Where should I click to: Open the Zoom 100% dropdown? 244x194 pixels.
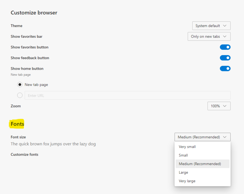(219, 106)
